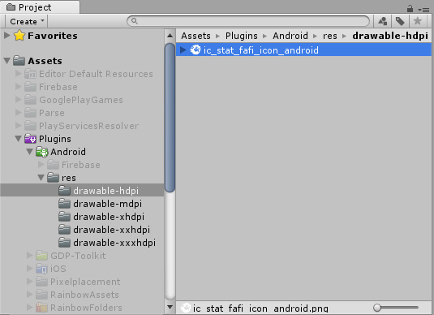Viewport: 434px width, 315px height.
Task: Select the ic_stat_fafi_icon_android asset row
Action: (x=303, y=50)
